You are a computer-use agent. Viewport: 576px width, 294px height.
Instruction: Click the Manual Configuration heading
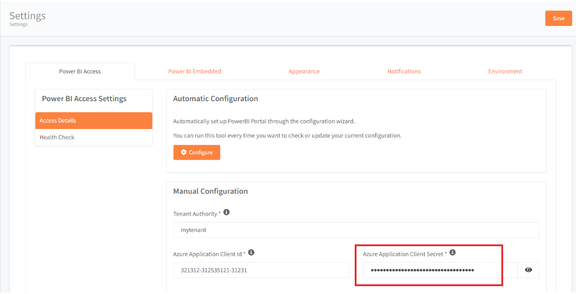(x=210, y=191)
